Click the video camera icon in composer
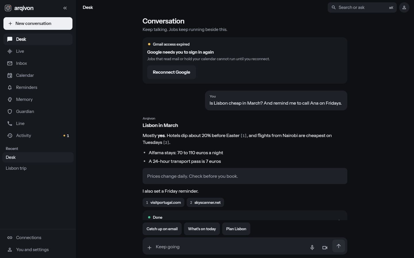Viewport: 414px width, 258px height. click(x=325, y=247)
